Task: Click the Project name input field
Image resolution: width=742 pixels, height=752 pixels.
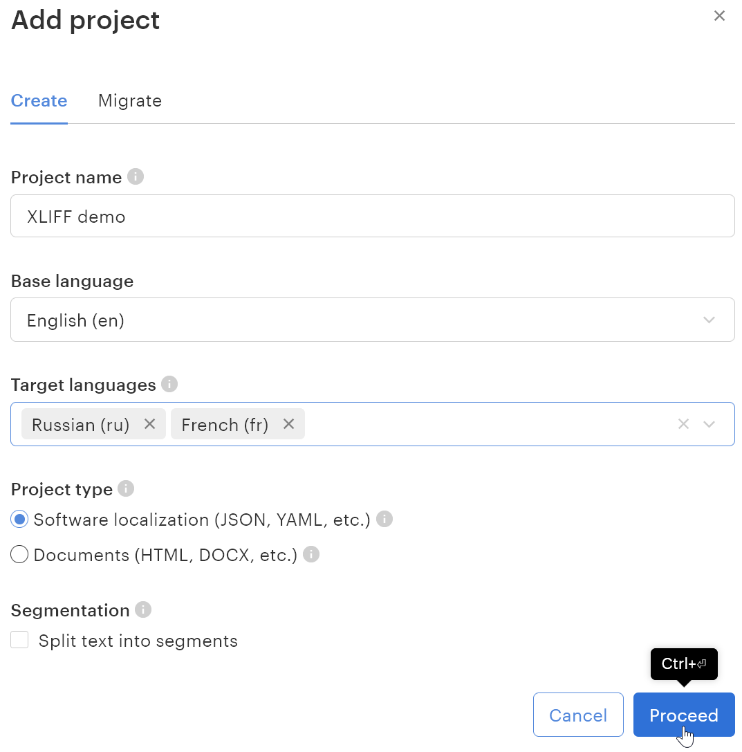Action: [x=372, y=216]
